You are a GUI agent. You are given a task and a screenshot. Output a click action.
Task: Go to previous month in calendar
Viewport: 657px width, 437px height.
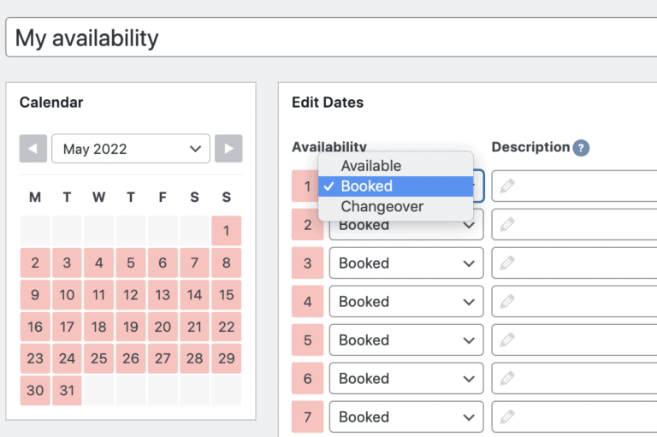point(33,148)
